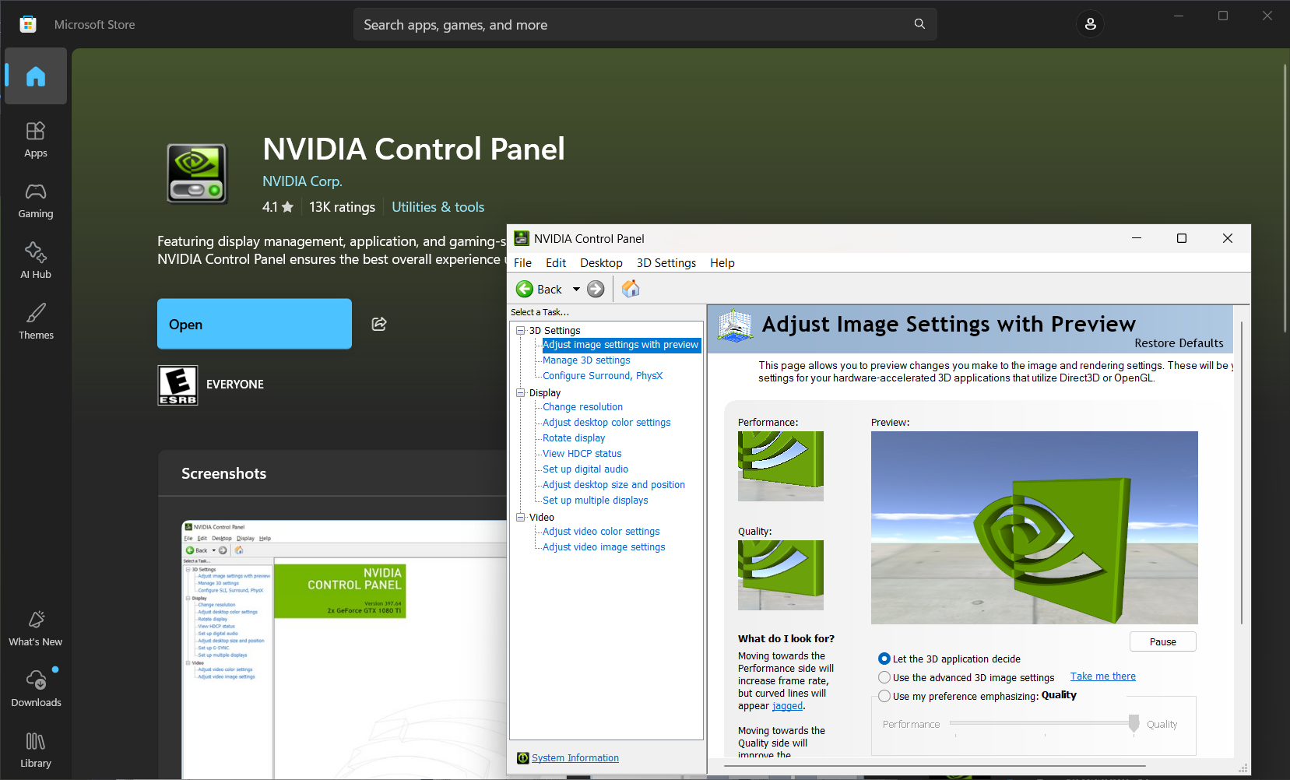This screenshot has height=780, width=1290.
Task: Click Restore Defaults
Action: [x=1179, y=343]
